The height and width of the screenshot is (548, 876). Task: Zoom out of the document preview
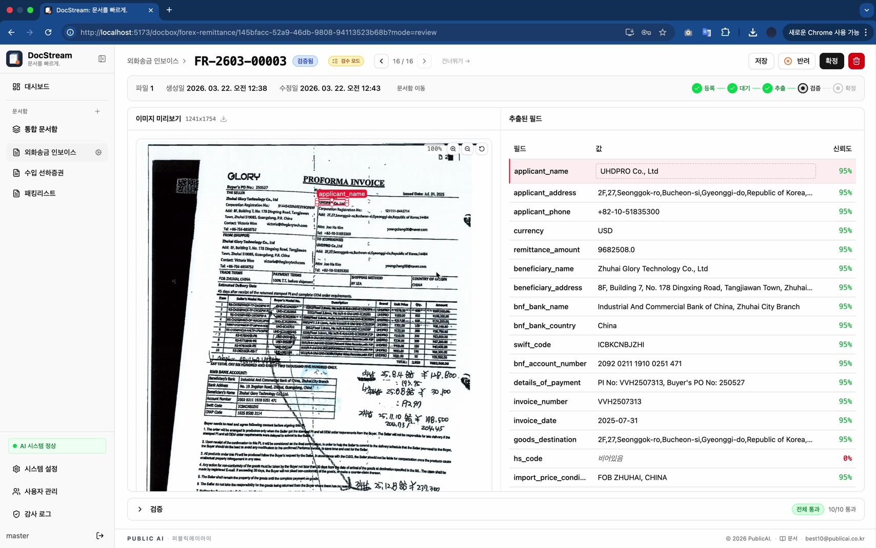coord(467,149)
